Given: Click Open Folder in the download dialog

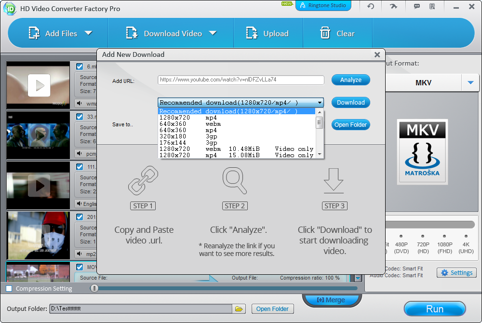Looking at the screenshot, I should pos(351,125).
